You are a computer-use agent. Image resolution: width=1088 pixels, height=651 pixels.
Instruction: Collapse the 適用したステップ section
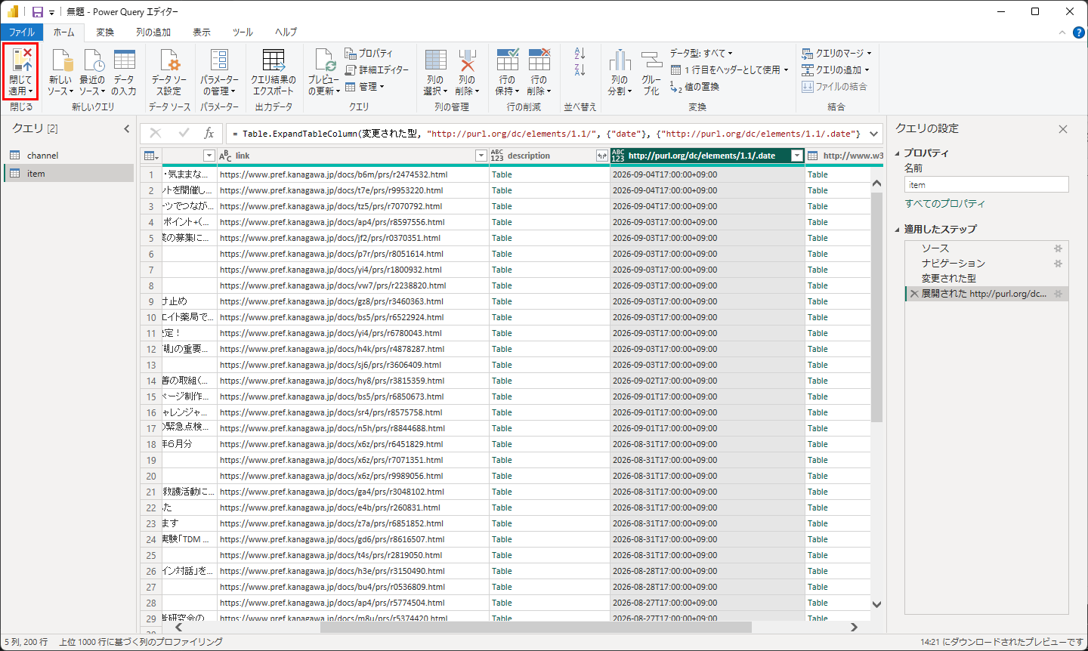pyautogui.click(x=898, y=230)
